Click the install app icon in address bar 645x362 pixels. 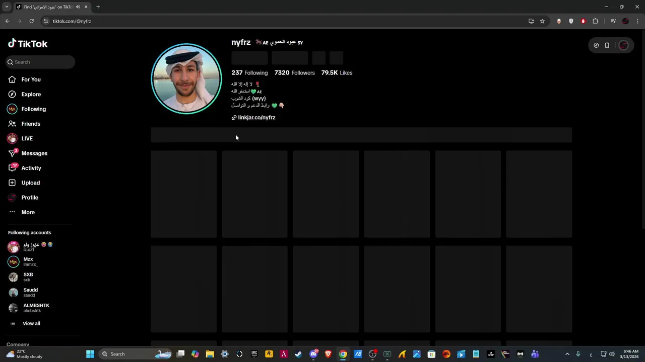pyautogui.click(x=531, y=21)
